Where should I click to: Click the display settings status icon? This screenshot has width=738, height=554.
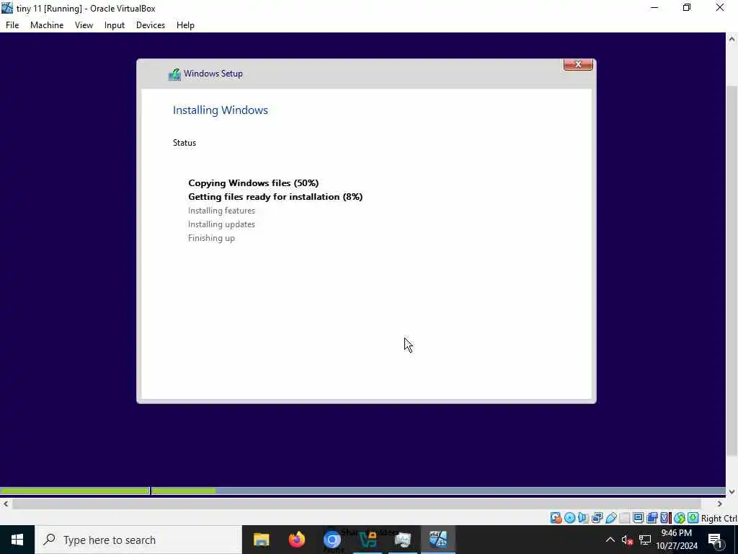639,518
